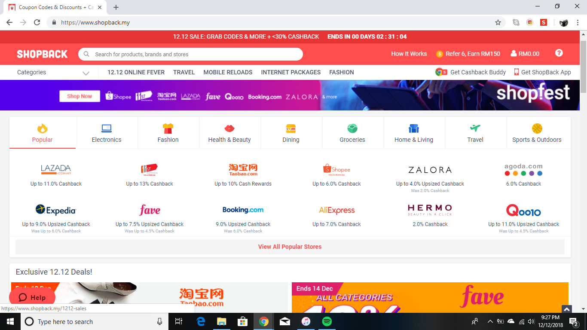Select the Health & Beauty tab
Image resolution: width=587 pixels, height=330 pixels.
[229, 133]
